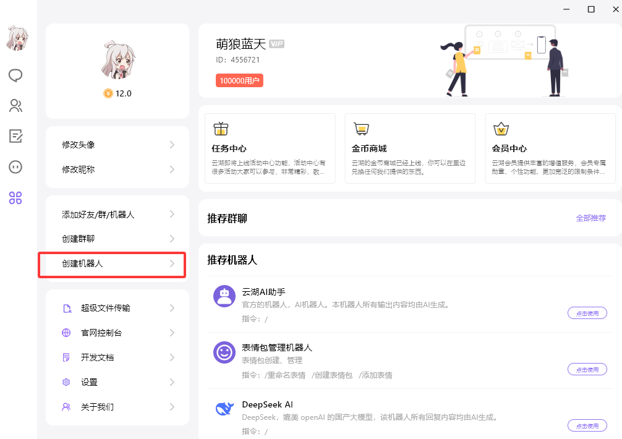This screenshot has height=439, width=622.
Task: Click the 12.0 coin balance value
Action: pos(124,93)
